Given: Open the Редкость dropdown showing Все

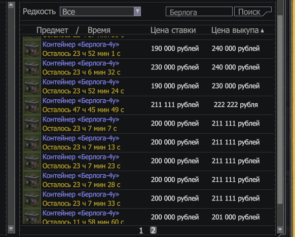Looking at the screenshot, I should (x=100, y=12).
